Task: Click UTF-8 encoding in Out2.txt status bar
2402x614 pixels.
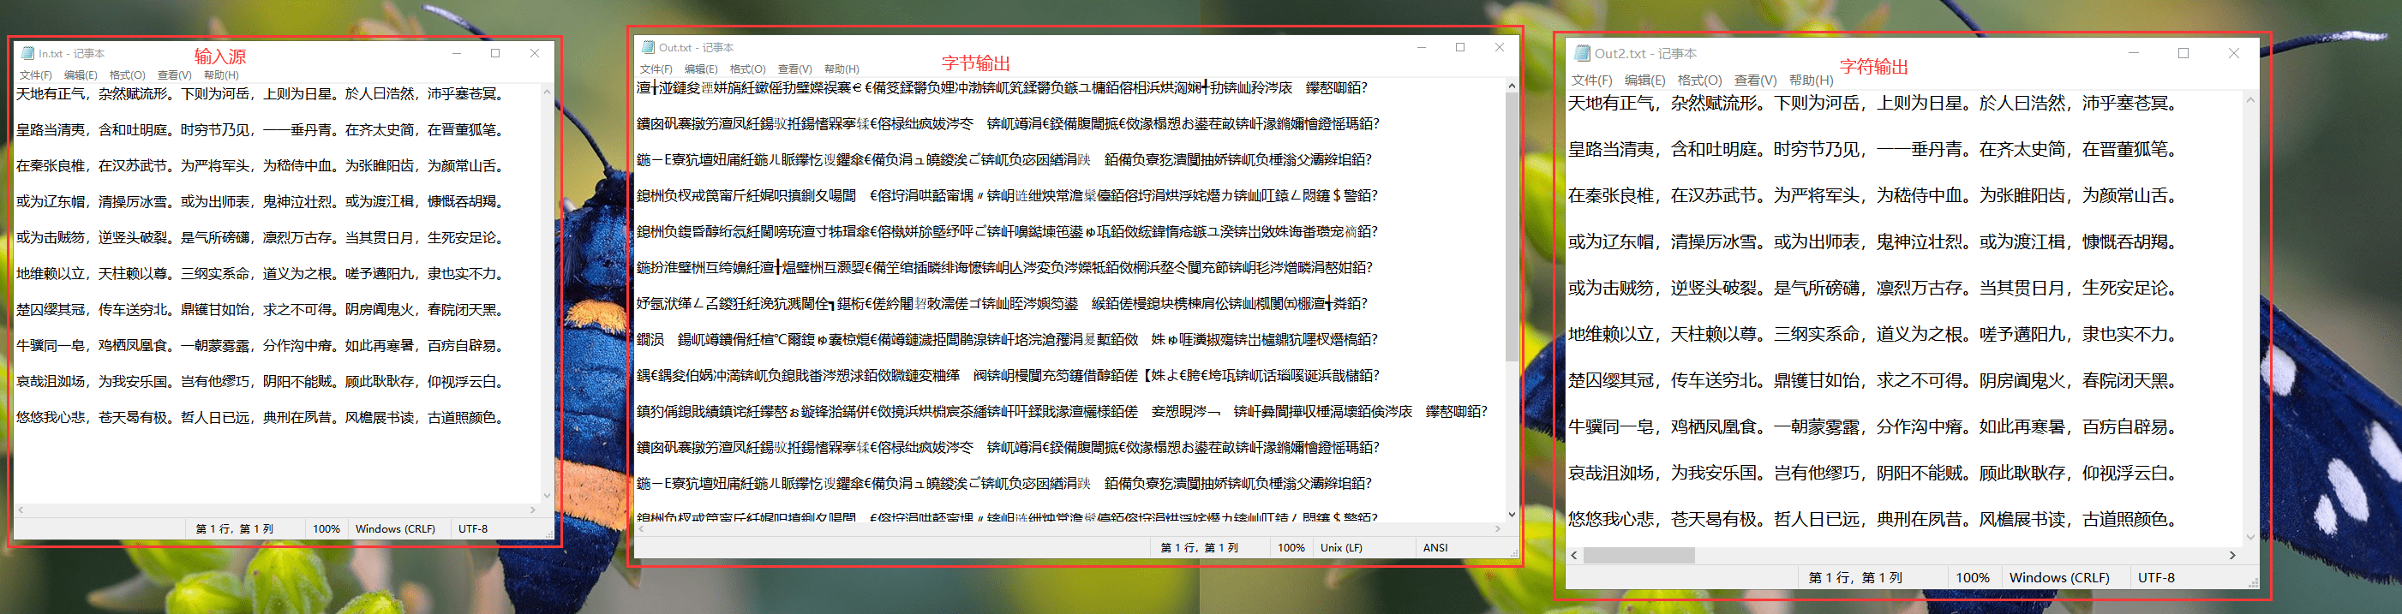Action: (x=2156, y=578)
